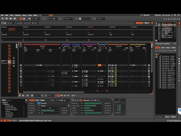
Task: Collapse the Native effects tree node
Action: point(2,102)
